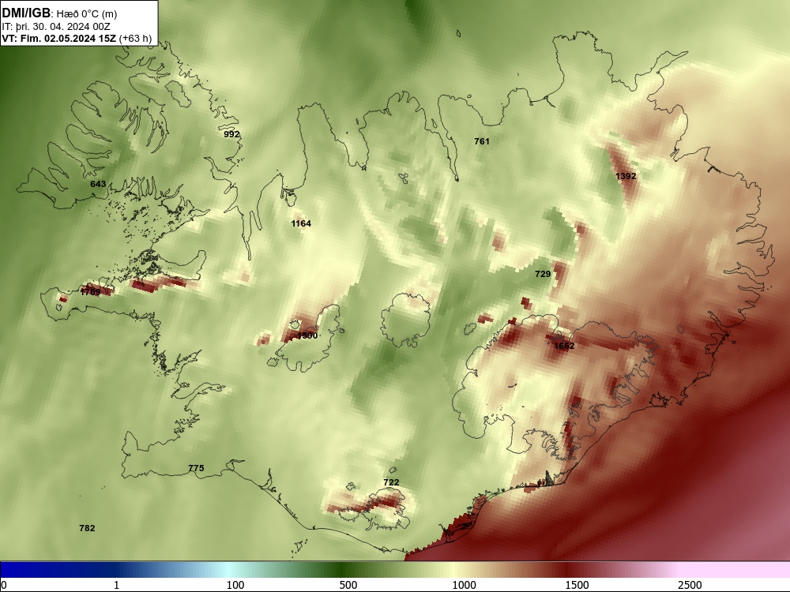The width and height of the screenshot is (790, 592).
Task: Click the 2500 label on the color scale
Action: [x=690, y=585]
